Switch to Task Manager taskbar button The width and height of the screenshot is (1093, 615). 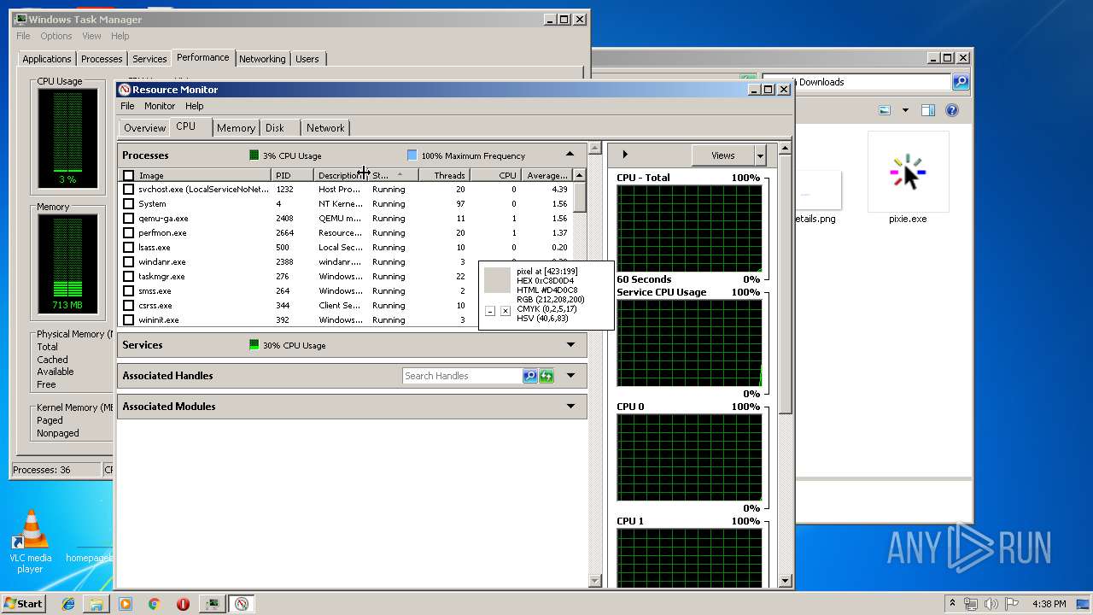(213, 604)
